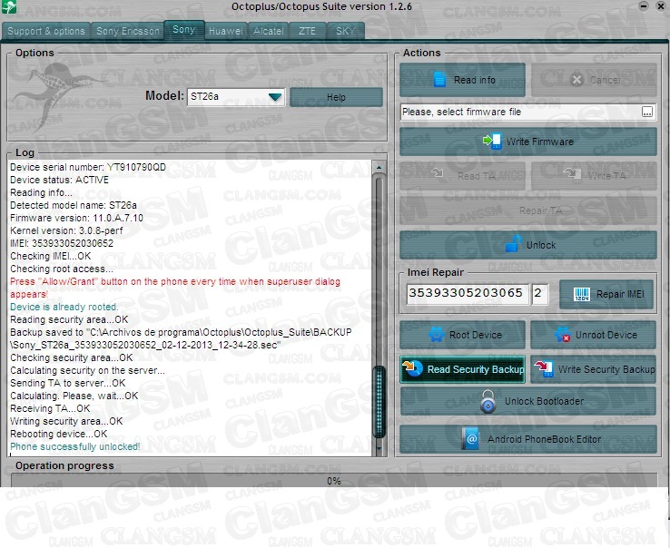Viewport: 670px width, 548px height.
Task: Click the Unlock padlock icon
Action: click(513, 243)
